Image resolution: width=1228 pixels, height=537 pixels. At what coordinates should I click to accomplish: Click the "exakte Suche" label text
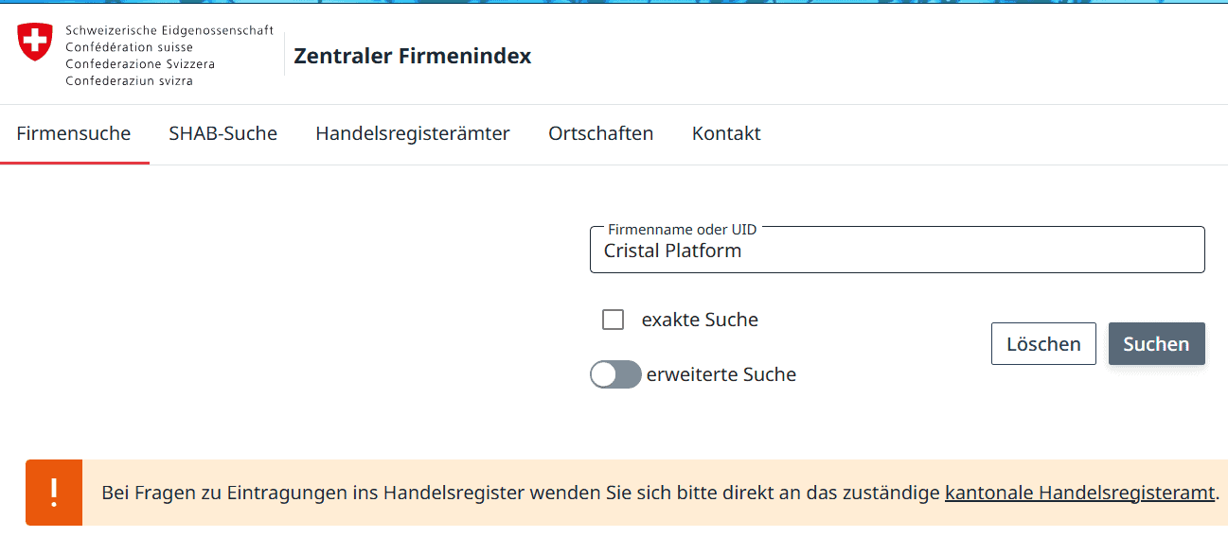click(700, 320)
